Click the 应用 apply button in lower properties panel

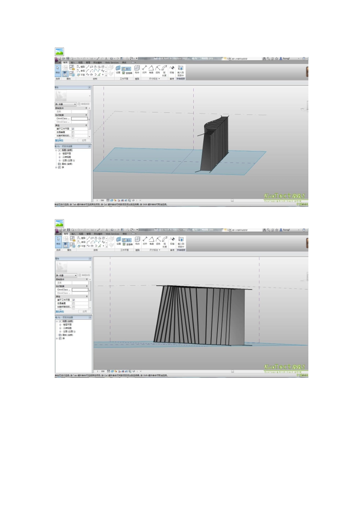[84, 311]
